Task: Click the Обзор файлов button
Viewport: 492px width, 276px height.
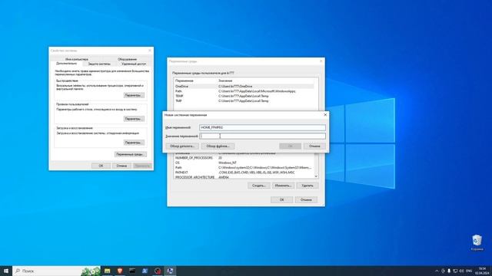Action: 218,146
